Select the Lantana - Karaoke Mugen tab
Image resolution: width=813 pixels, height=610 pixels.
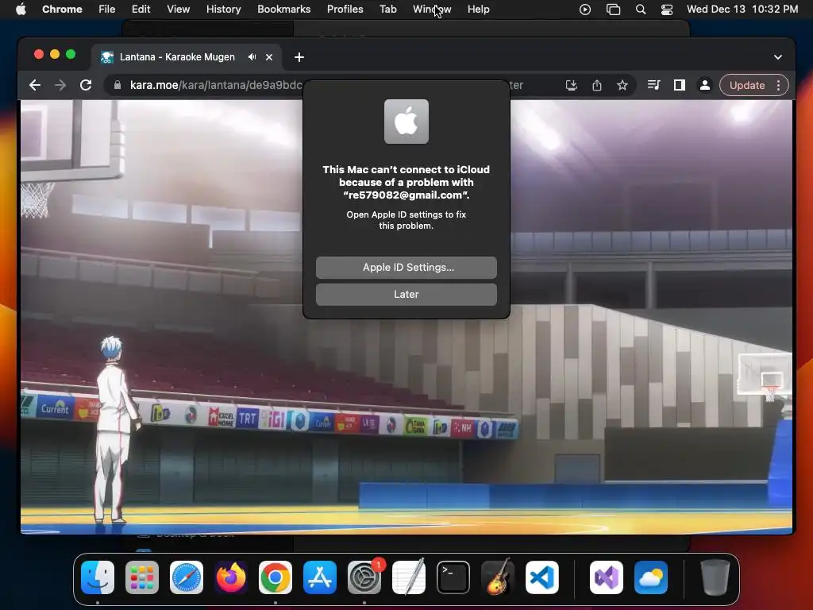click(x=177, y=57)
